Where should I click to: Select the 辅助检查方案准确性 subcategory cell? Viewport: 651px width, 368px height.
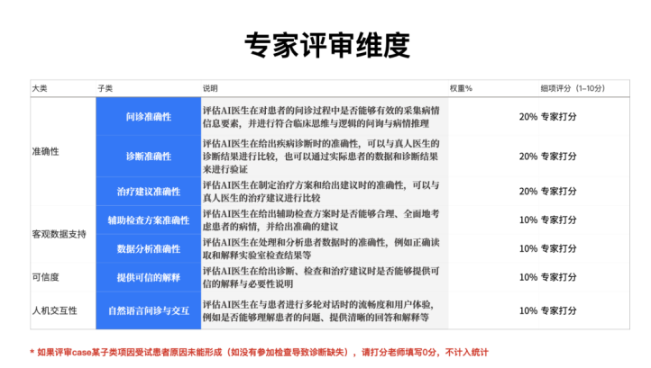(x=148, y=220)
